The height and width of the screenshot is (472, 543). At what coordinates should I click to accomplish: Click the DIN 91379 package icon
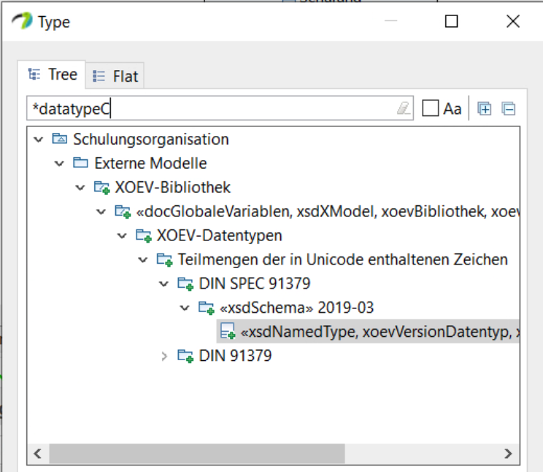(185, 356)
